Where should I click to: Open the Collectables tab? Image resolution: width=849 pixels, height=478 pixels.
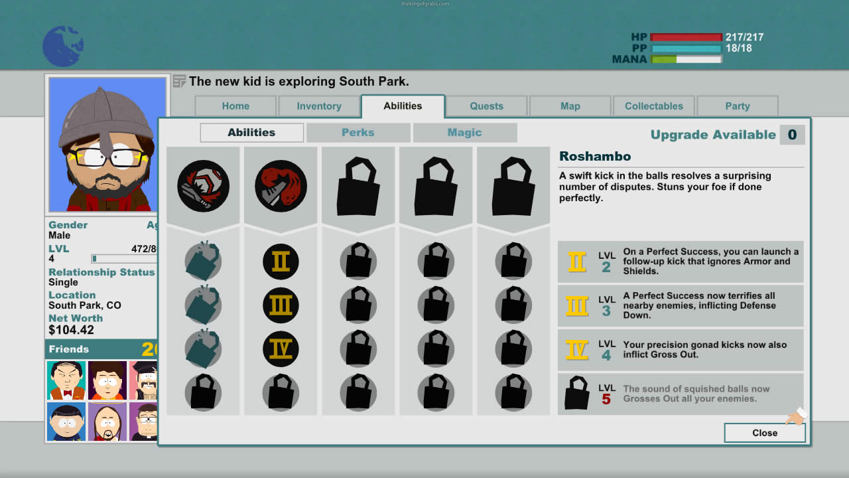click(x=653, y=106)
